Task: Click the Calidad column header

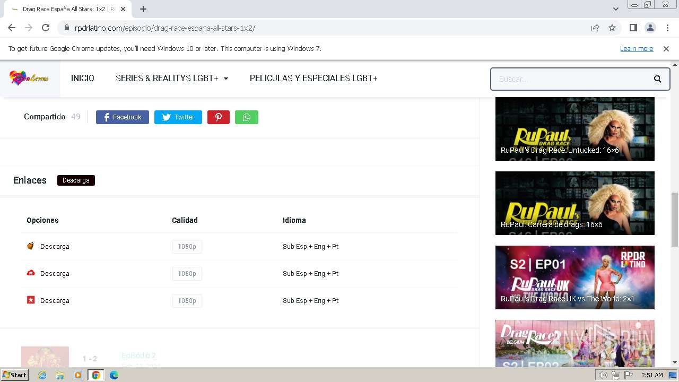Action: tap(185, 220)
